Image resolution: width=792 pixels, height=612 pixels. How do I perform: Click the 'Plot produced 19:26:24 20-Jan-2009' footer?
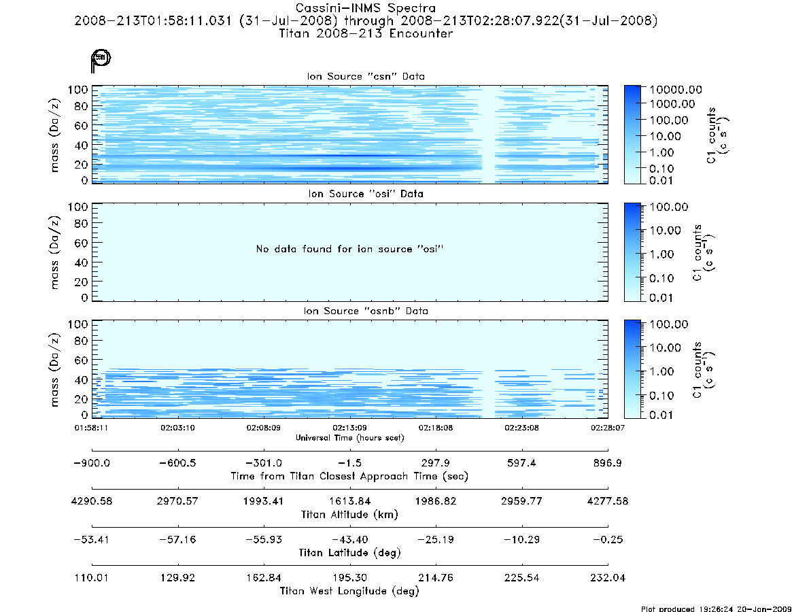(716, 609)
